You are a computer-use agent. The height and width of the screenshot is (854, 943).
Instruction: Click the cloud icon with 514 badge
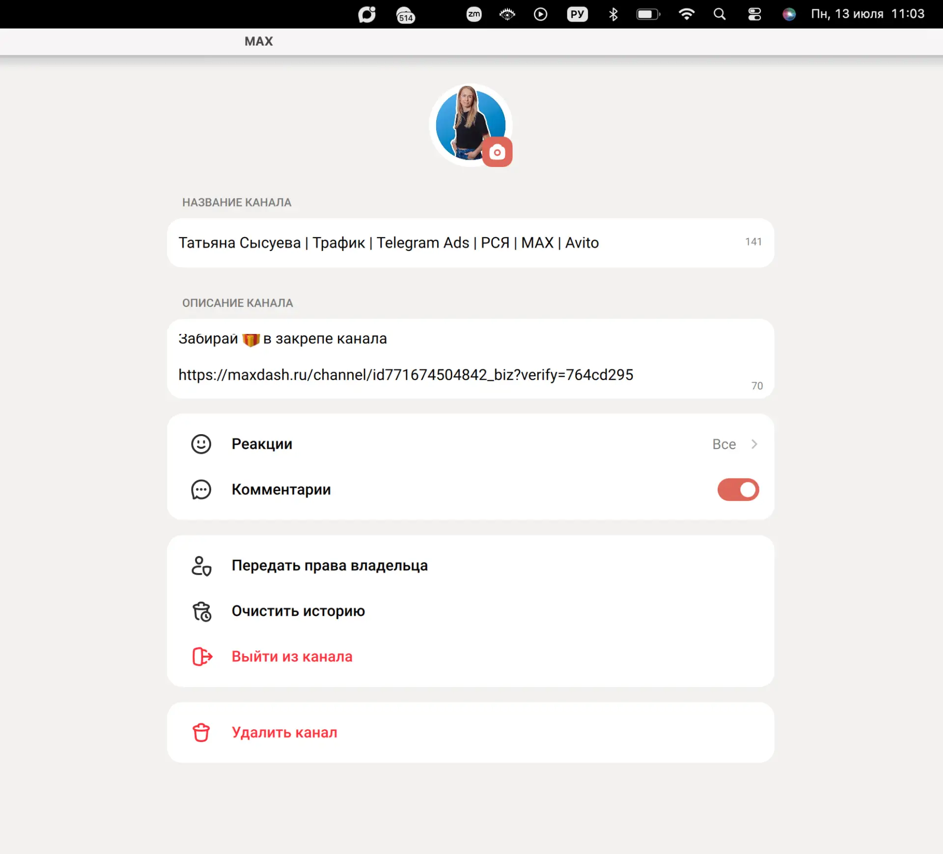pos(406,15)
